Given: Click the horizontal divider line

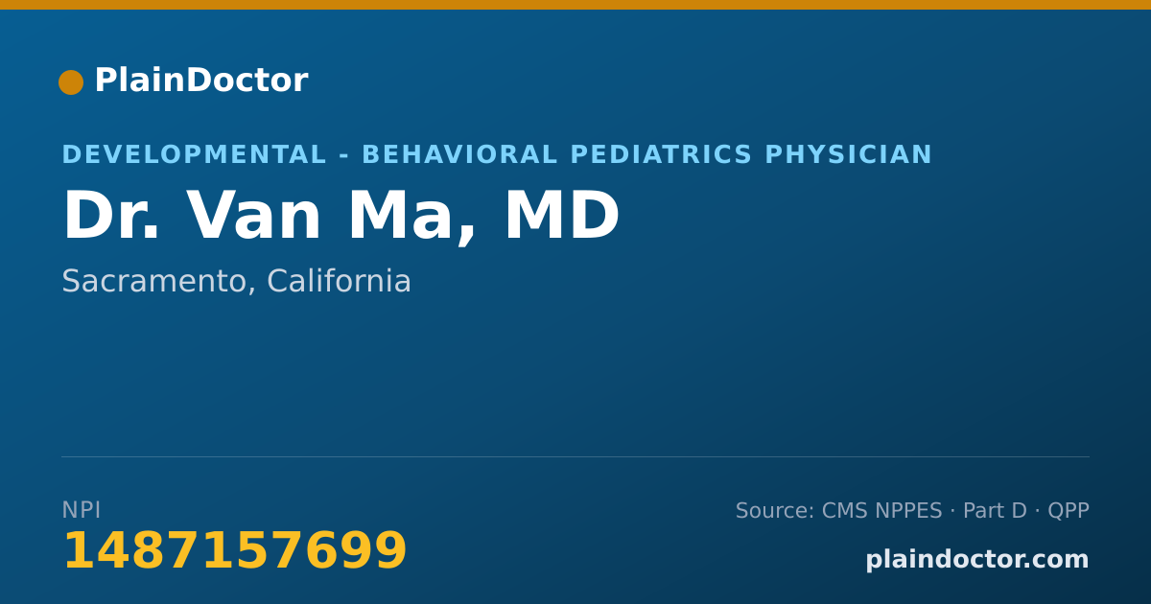Looking at the screenshot, I should (575, 456).
